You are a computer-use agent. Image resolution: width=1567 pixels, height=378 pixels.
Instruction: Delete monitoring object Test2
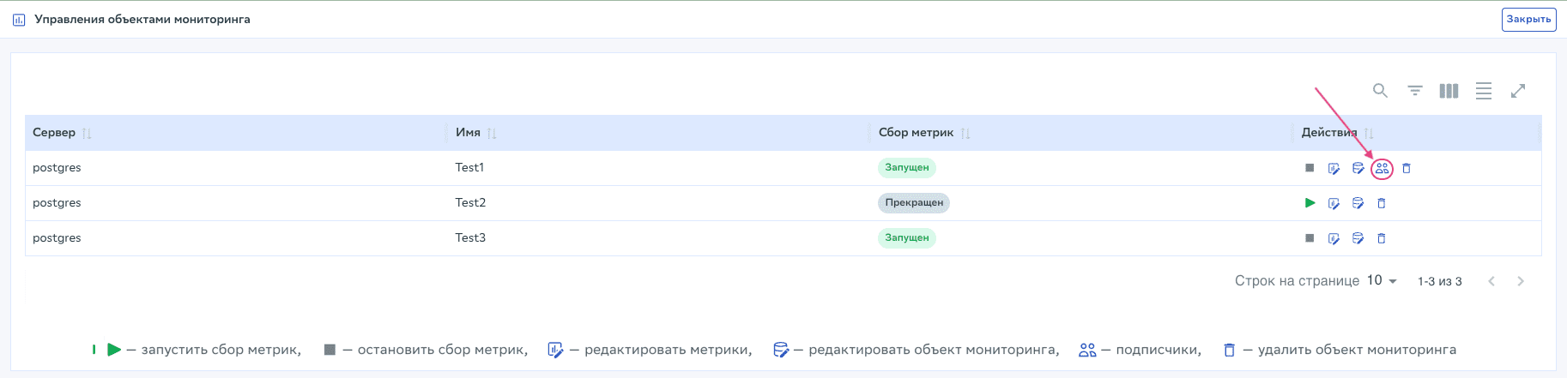click(1382, 203)
